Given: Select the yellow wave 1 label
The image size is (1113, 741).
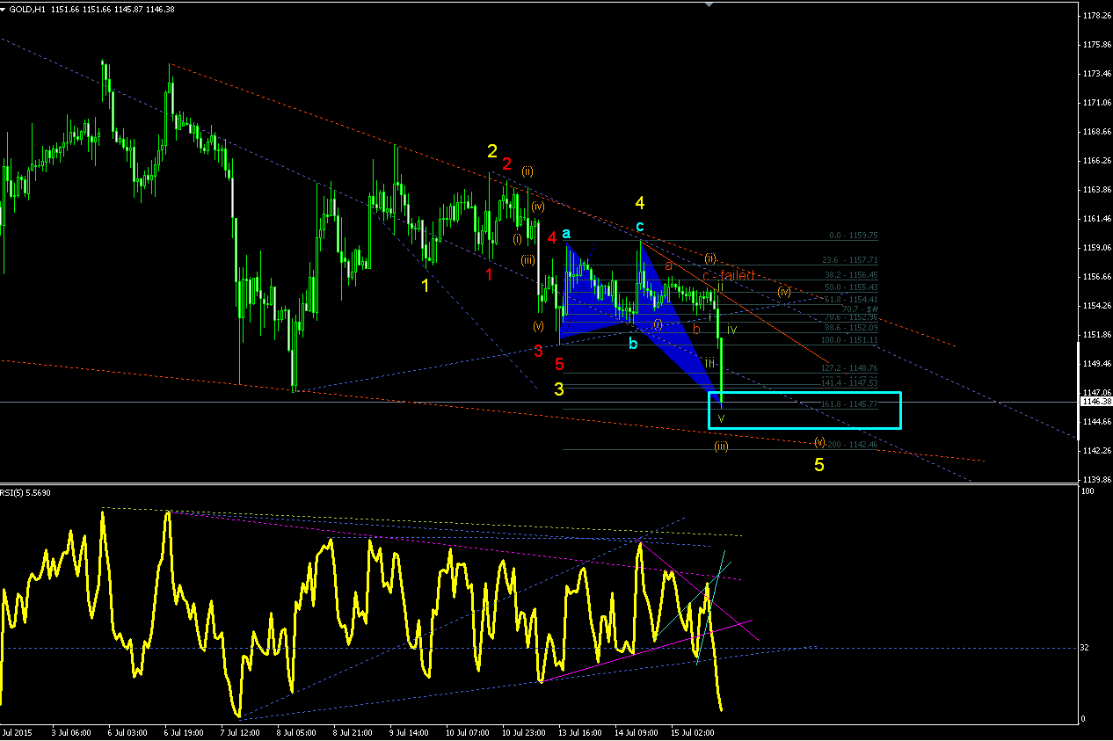Looking at the screenshot, I should pyautogui.click(x=426, y=285).
